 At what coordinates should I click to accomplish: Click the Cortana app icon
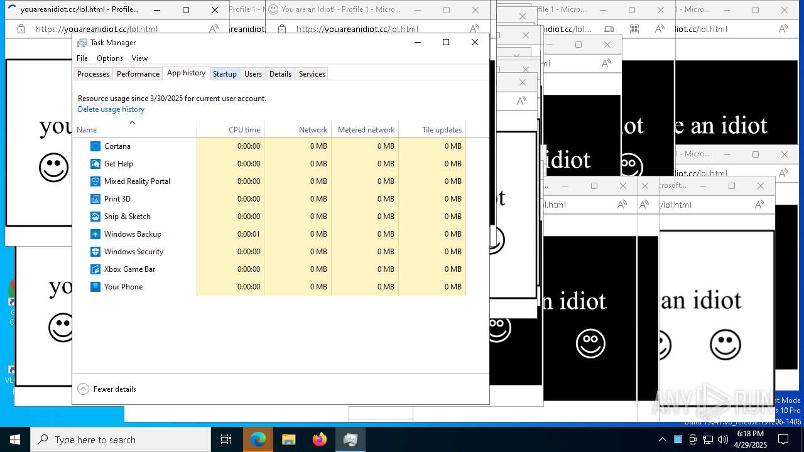click(x=95, y=146)
